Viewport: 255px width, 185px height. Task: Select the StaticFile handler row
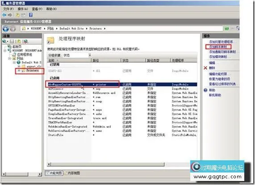coord(122,135)
